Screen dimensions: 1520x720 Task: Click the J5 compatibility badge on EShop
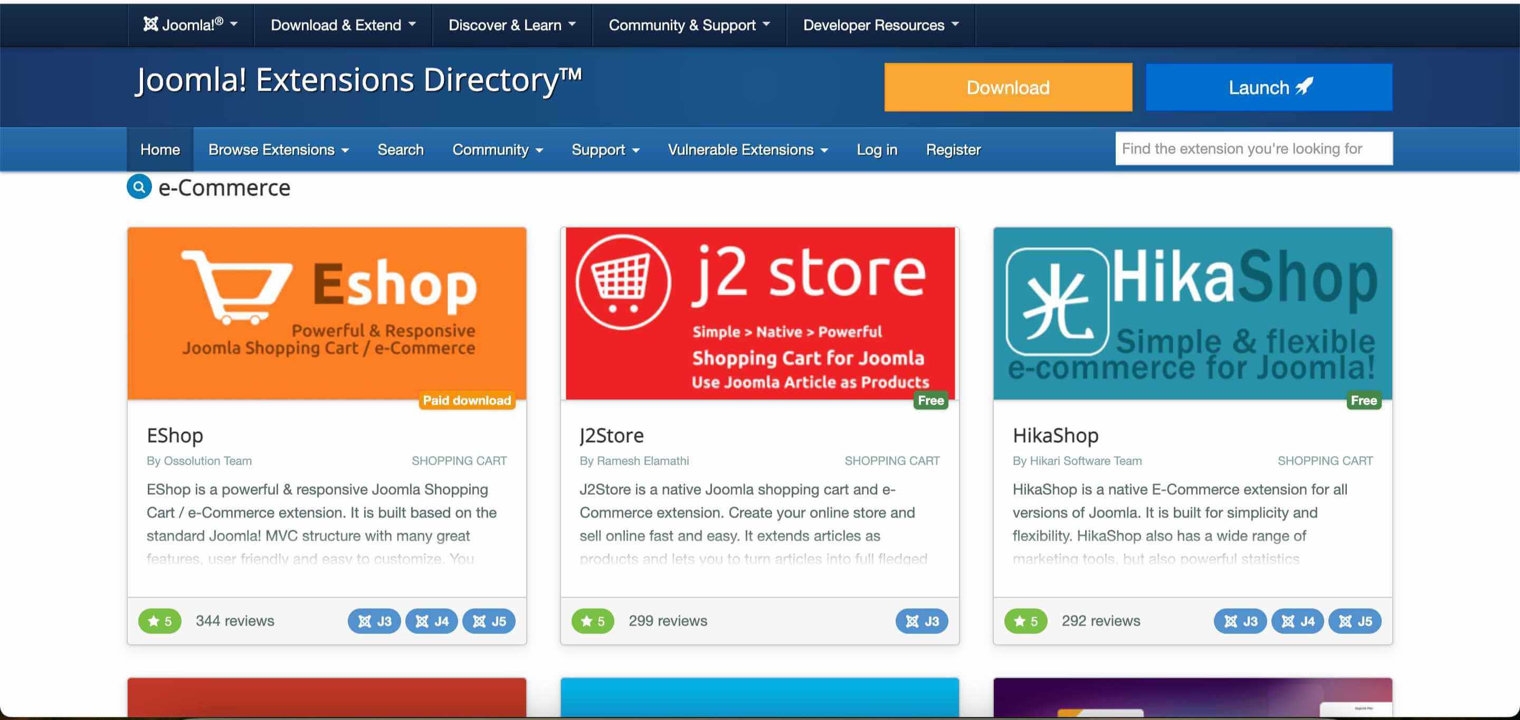coord(489,621)
